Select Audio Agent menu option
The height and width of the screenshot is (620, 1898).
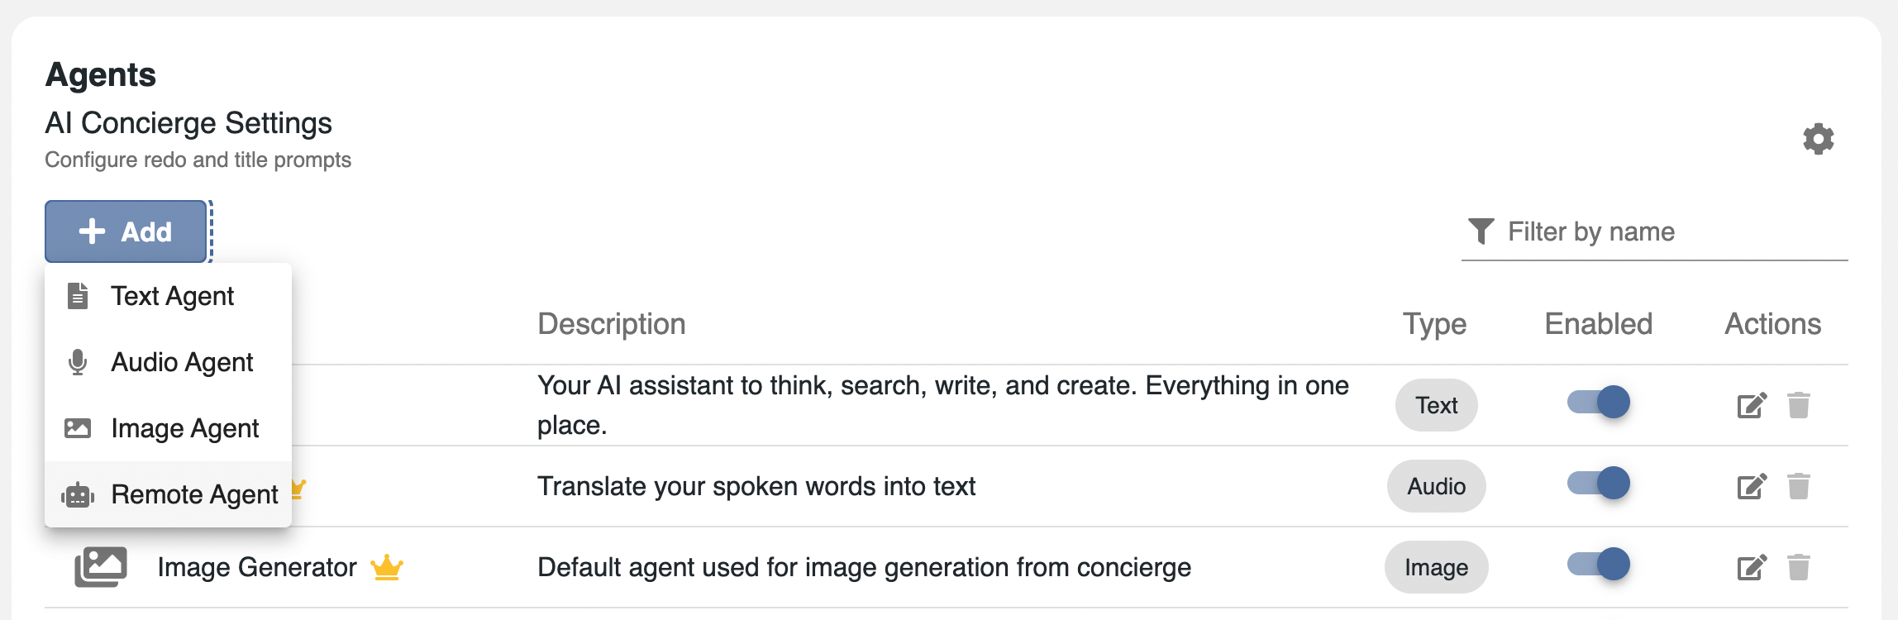tap(182, 362)
